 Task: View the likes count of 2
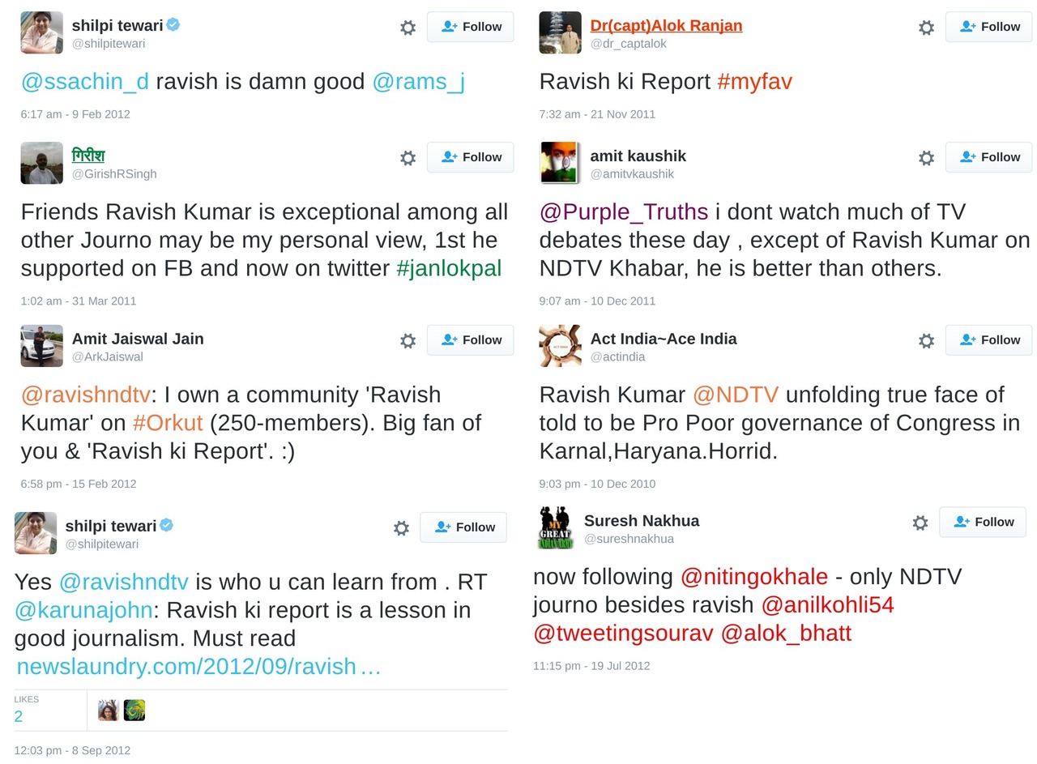(x=19, y=716)
